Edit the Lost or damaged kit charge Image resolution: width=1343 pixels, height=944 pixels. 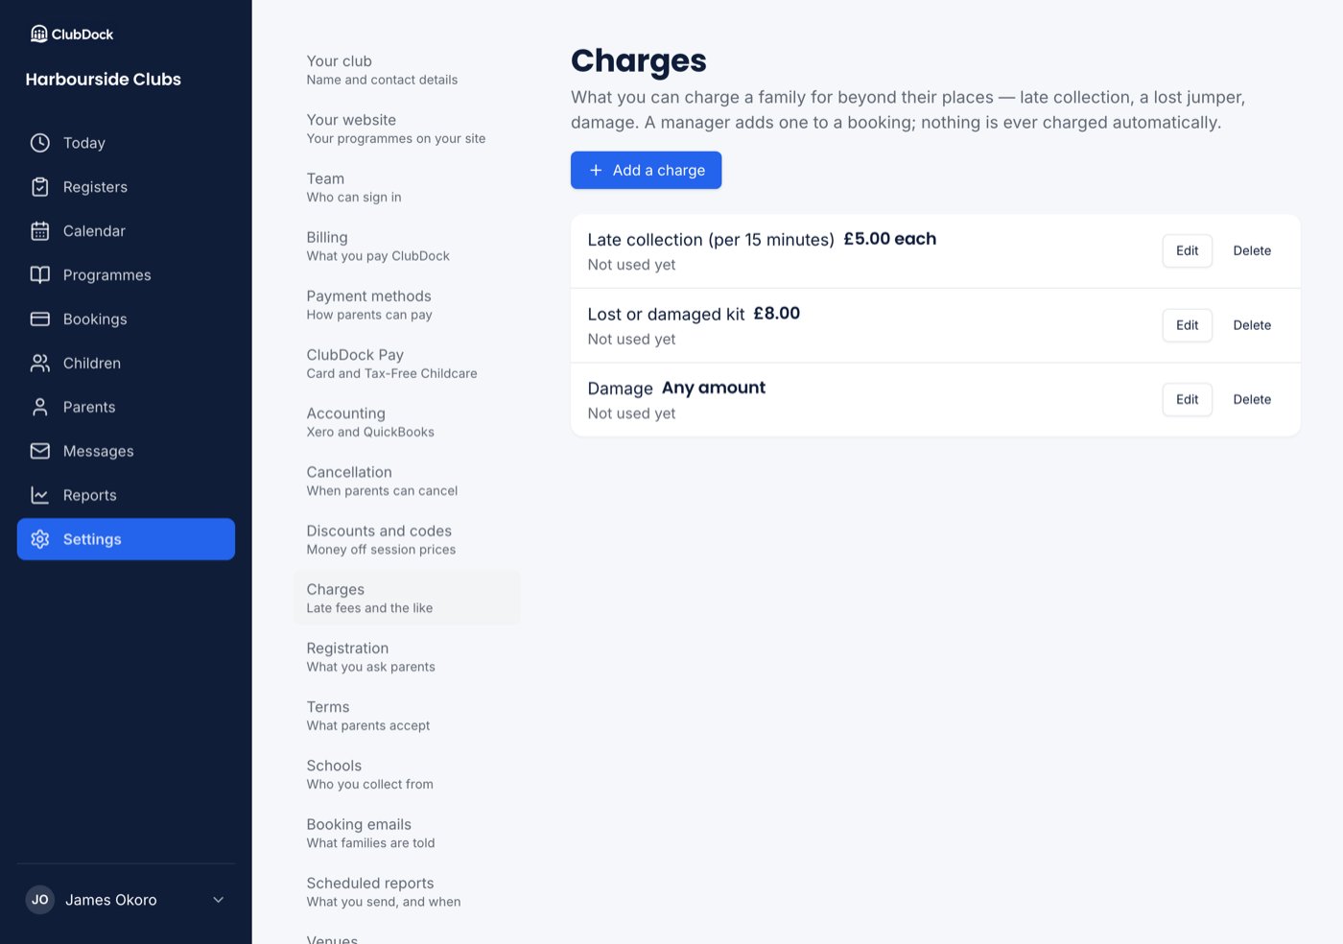coord(1187,325)
